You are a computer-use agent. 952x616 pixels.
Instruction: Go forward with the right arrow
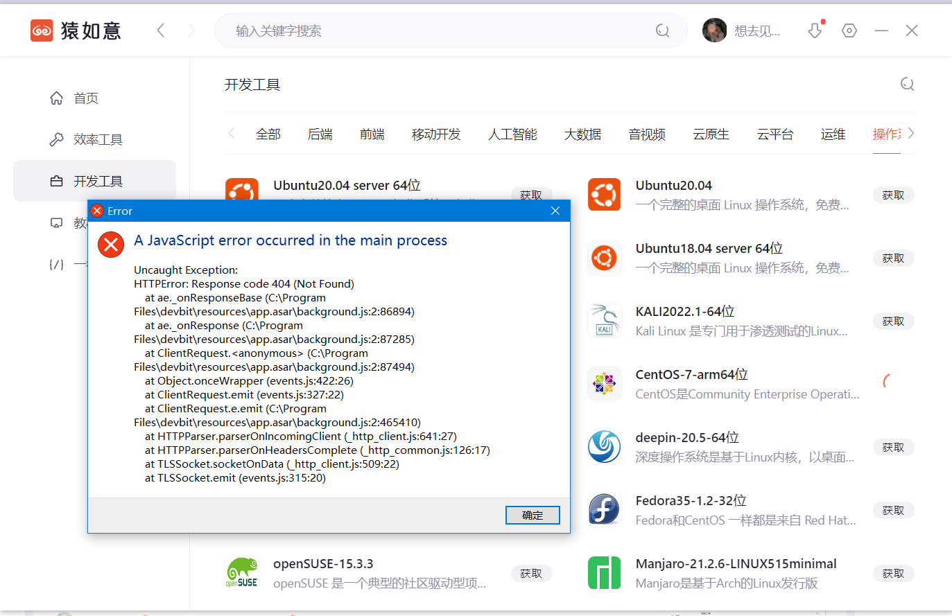(x=192, y=30)
